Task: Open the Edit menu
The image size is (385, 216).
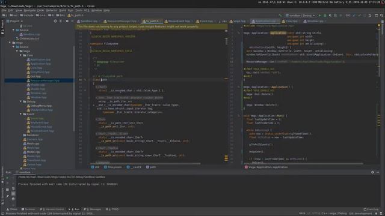Action: 11,11
